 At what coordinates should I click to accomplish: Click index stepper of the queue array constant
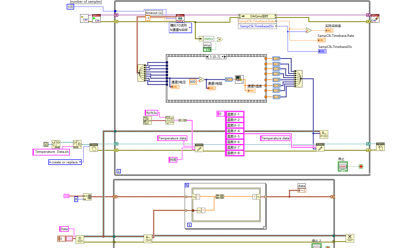pyautogui.click(x=59, y=239)
